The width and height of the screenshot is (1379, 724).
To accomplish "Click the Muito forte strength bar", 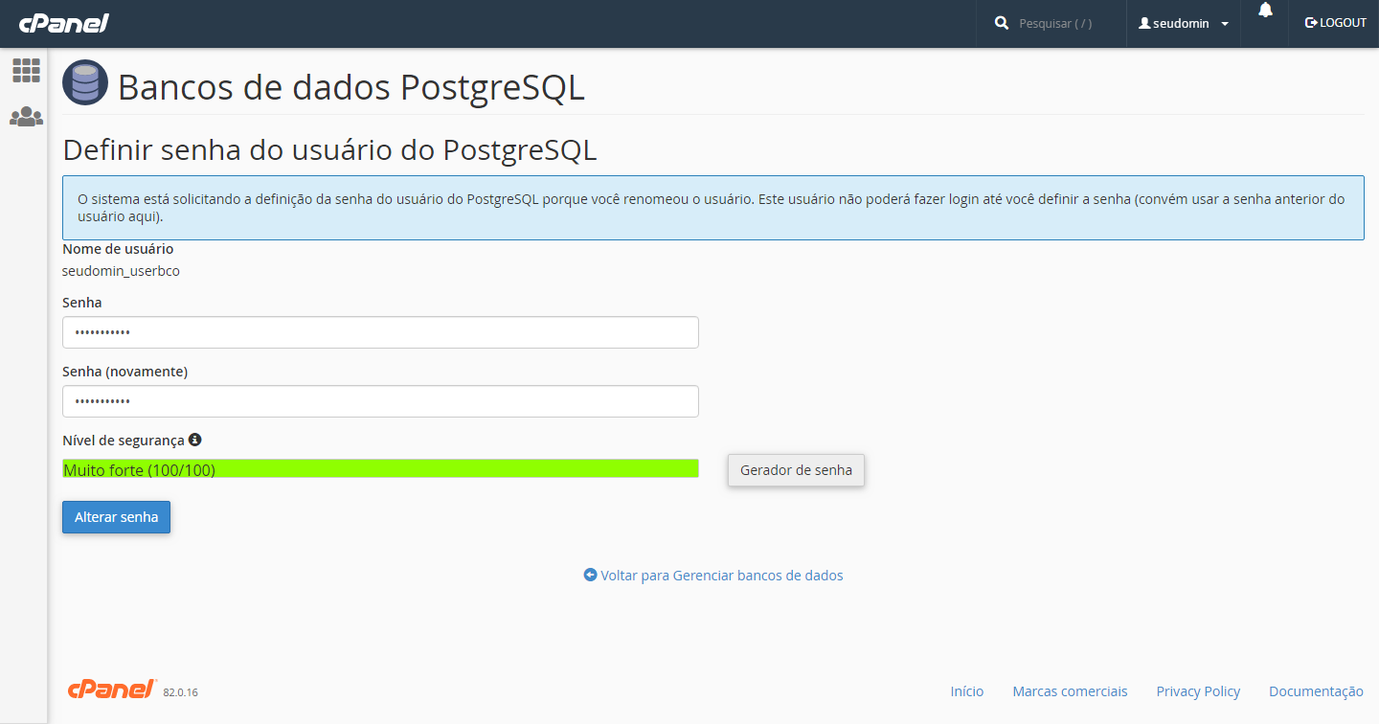I will [x=380, y=468].
